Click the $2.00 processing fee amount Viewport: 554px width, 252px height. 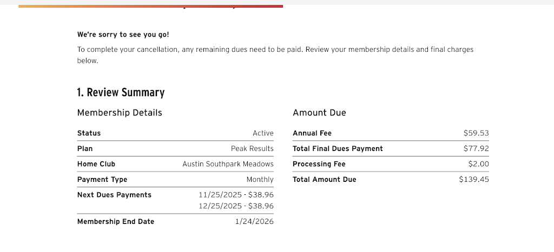tap(478, 164)
